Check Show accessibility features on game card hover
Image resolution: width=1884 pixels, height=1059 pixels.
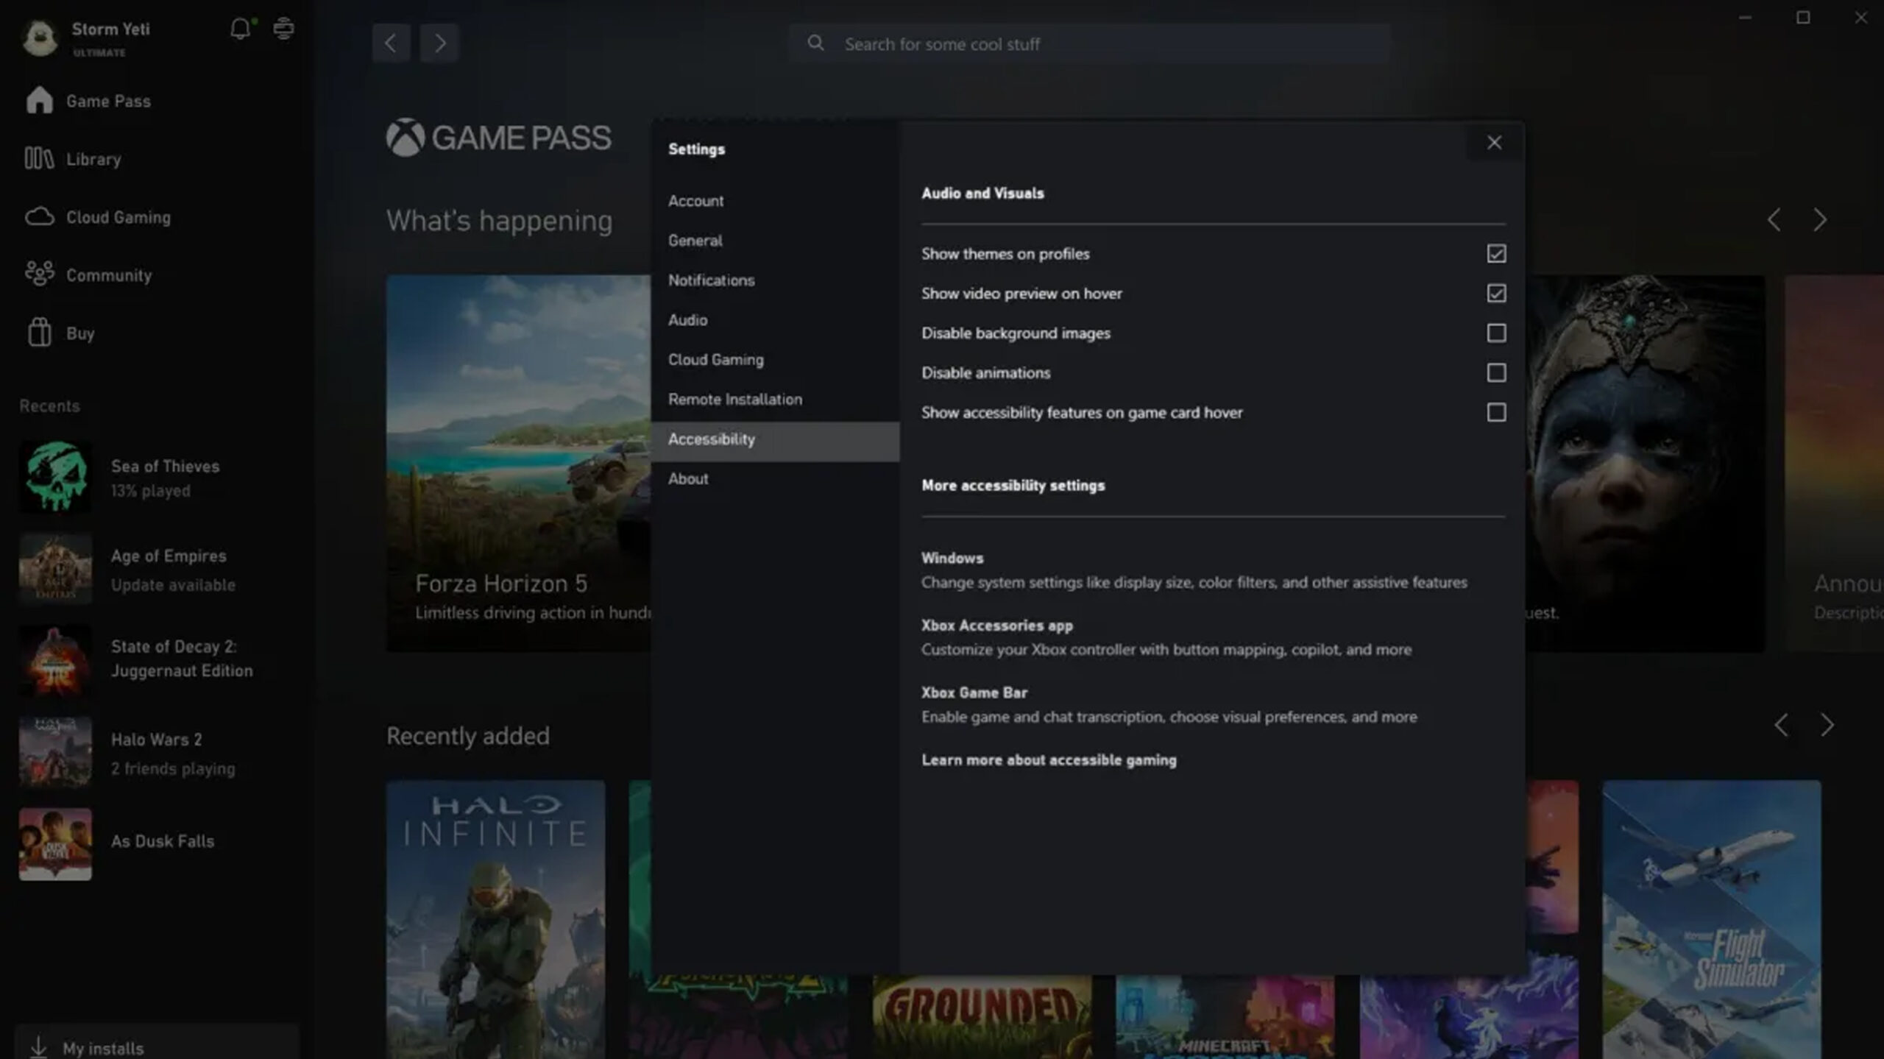pyautogui.click(x=1496, y=412)
